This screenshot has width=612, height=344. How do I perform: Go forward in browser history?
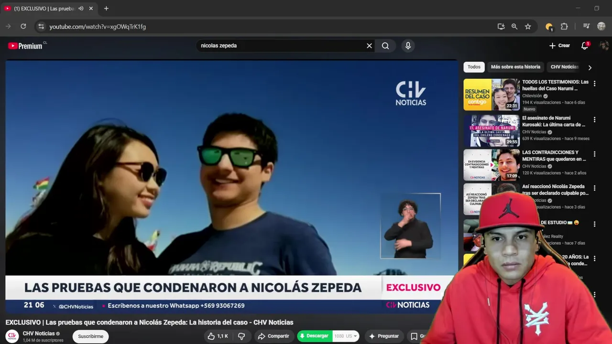point(8,26)
